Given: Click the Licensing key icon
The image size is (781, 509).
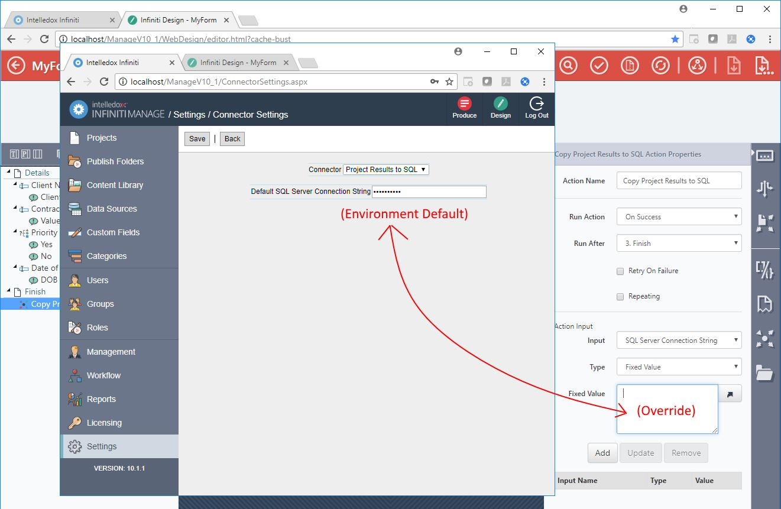Looking at the screenshot, I should click(x=75, y=423).
